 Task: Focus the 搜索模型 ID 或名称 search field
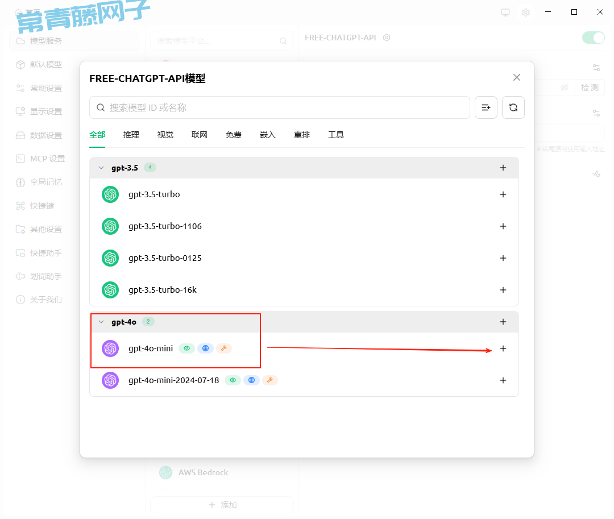tap(280, 107)
